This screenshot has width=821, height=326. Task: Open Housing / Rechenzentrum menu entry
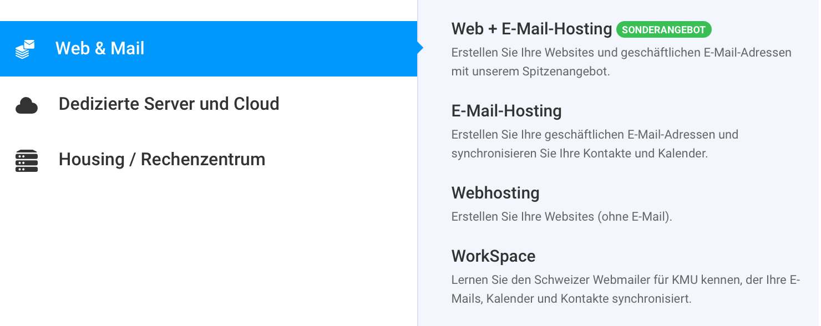pos(162,159)
